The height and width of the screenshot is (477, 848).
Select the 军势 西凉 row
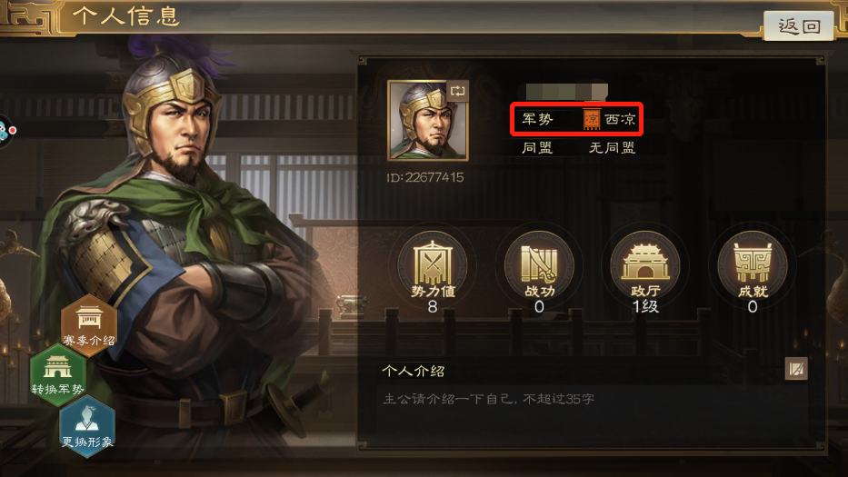pyautogui.click(x=577, y=119)
